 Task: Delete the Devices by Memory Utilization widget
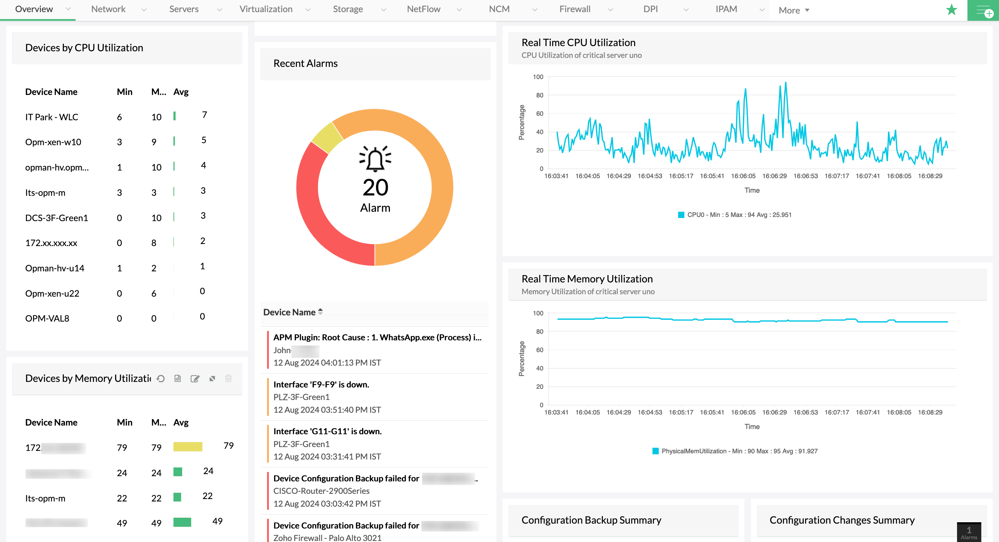[x=229, y=378]
